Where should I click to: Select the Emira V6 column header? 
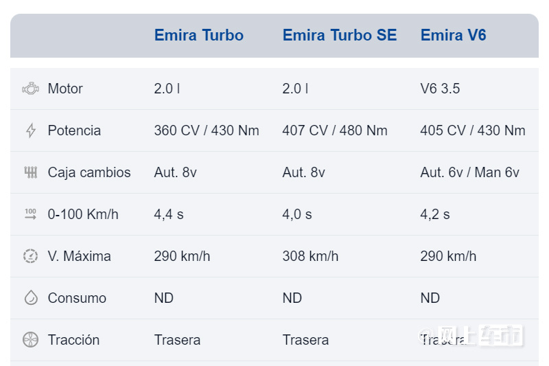point(453,35)
